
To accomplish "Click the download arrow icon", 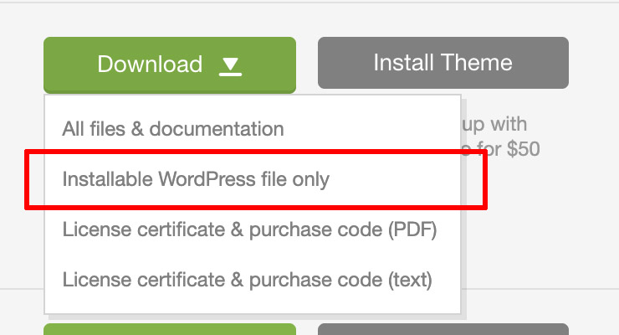I will coord(230,66).
